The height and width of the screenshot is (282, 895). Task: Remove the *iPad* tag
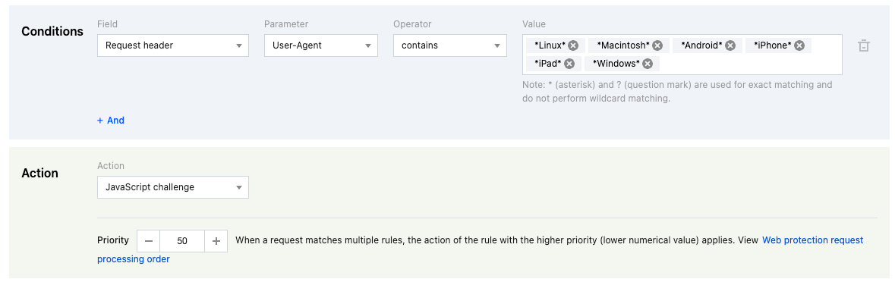click(x=569, y=64)
